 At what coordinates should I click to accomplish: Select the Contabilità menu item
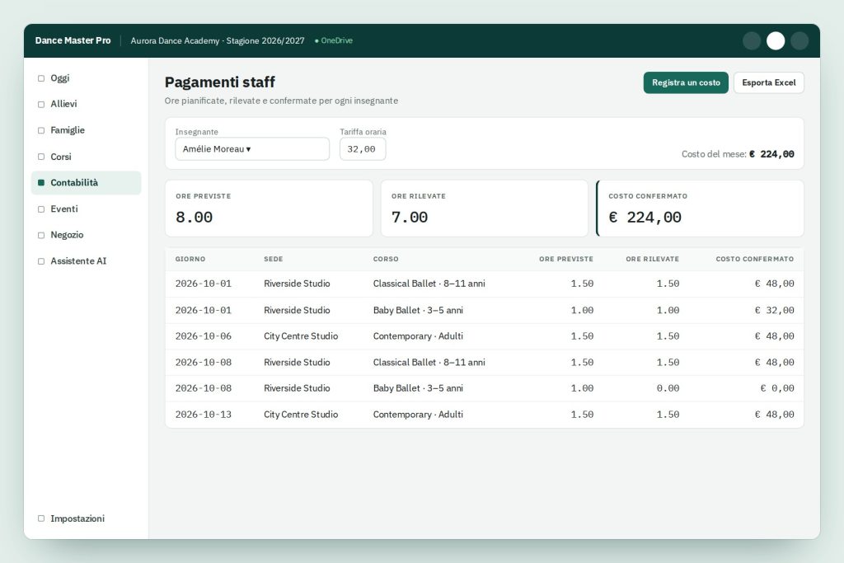point(86,183)
